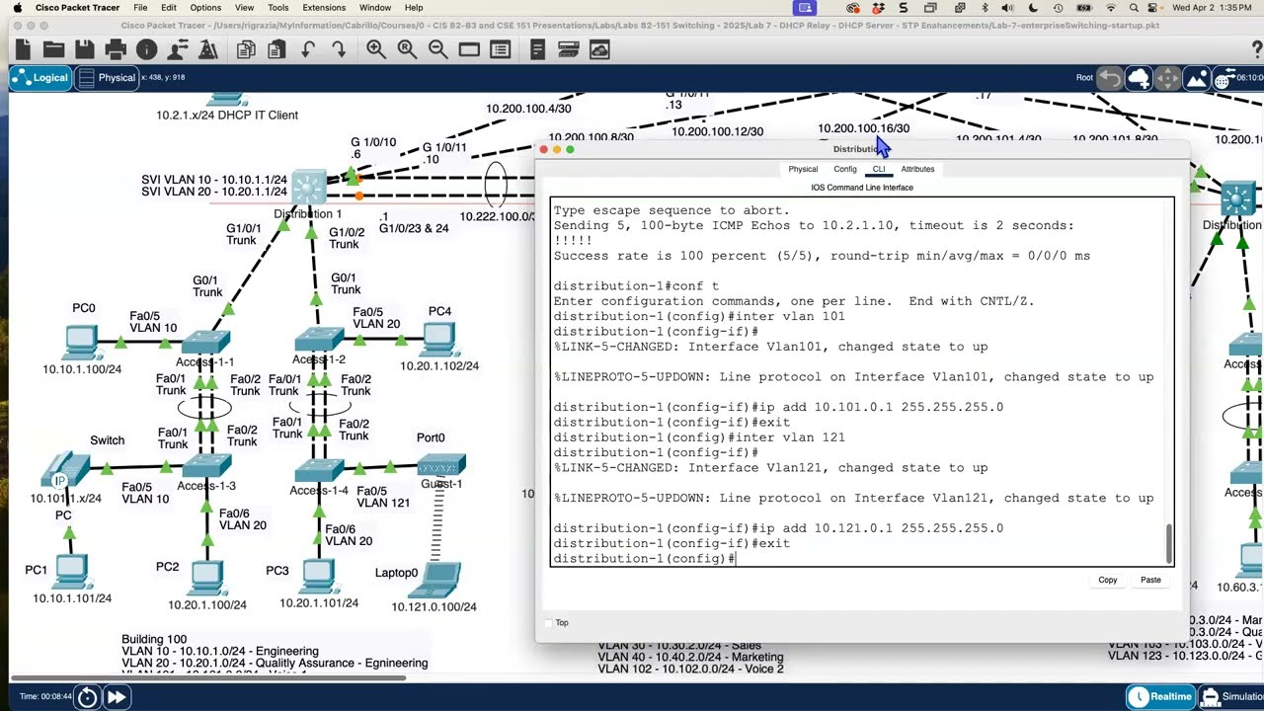Screen dimensions: 1264x711
Task: Switch to Realtime mode
Action: [1160, 697]
